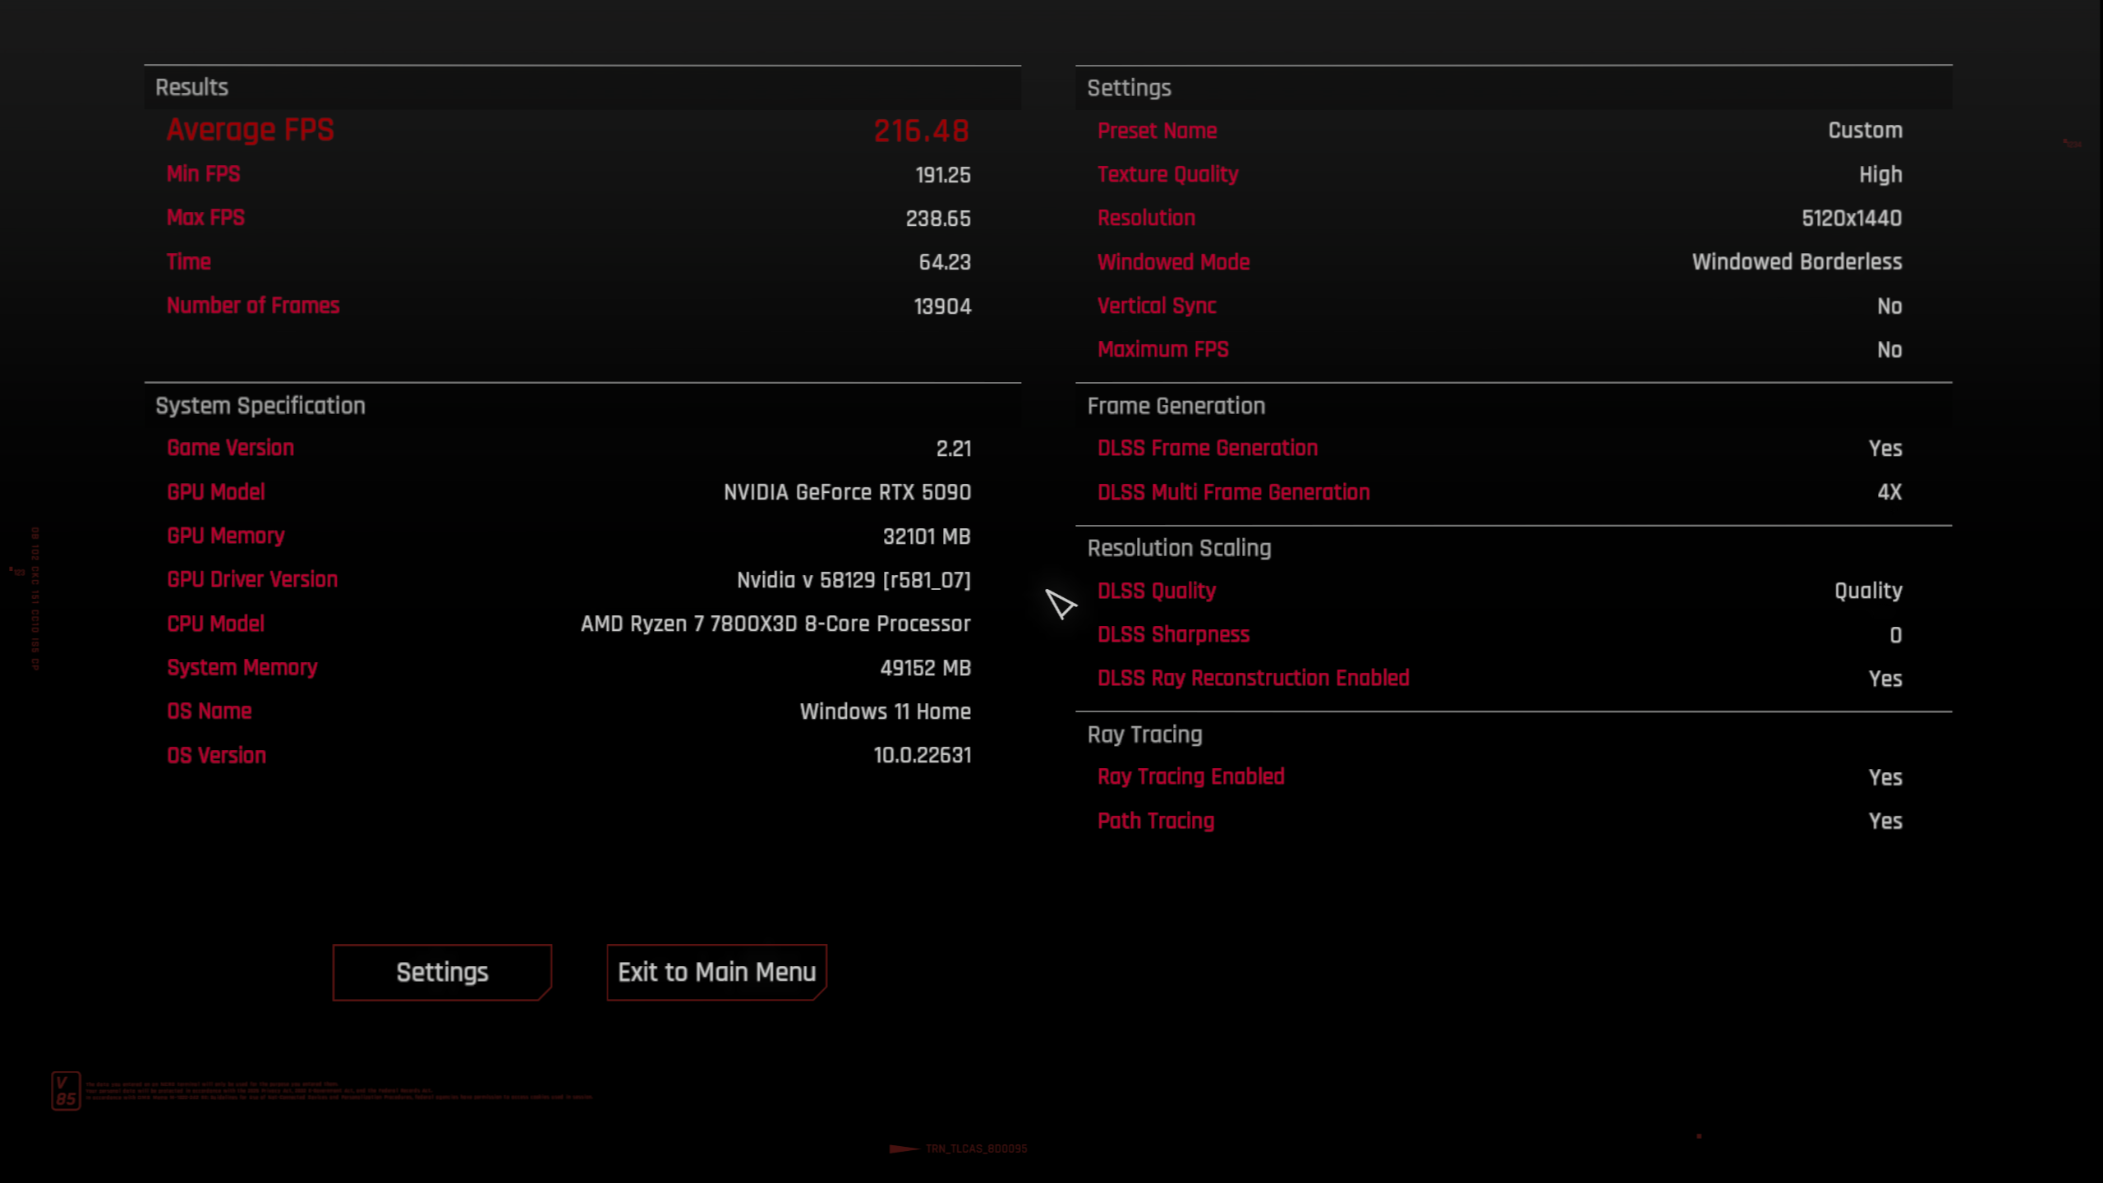
Task: Click the DLSS Sharpness value 0
Action: click(x=1895, y=635)
